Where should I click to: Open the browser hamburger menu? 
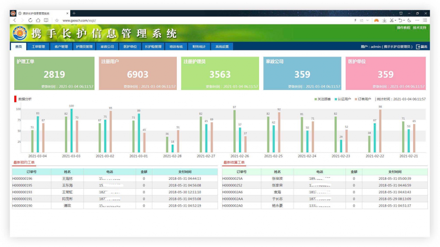pos(425,20)
